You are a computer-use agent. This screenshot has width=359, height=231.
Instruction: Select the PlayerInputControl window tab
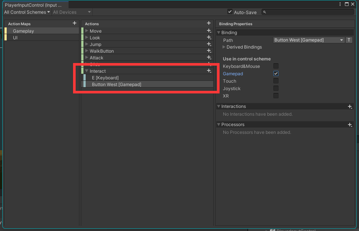click(36, 5)
